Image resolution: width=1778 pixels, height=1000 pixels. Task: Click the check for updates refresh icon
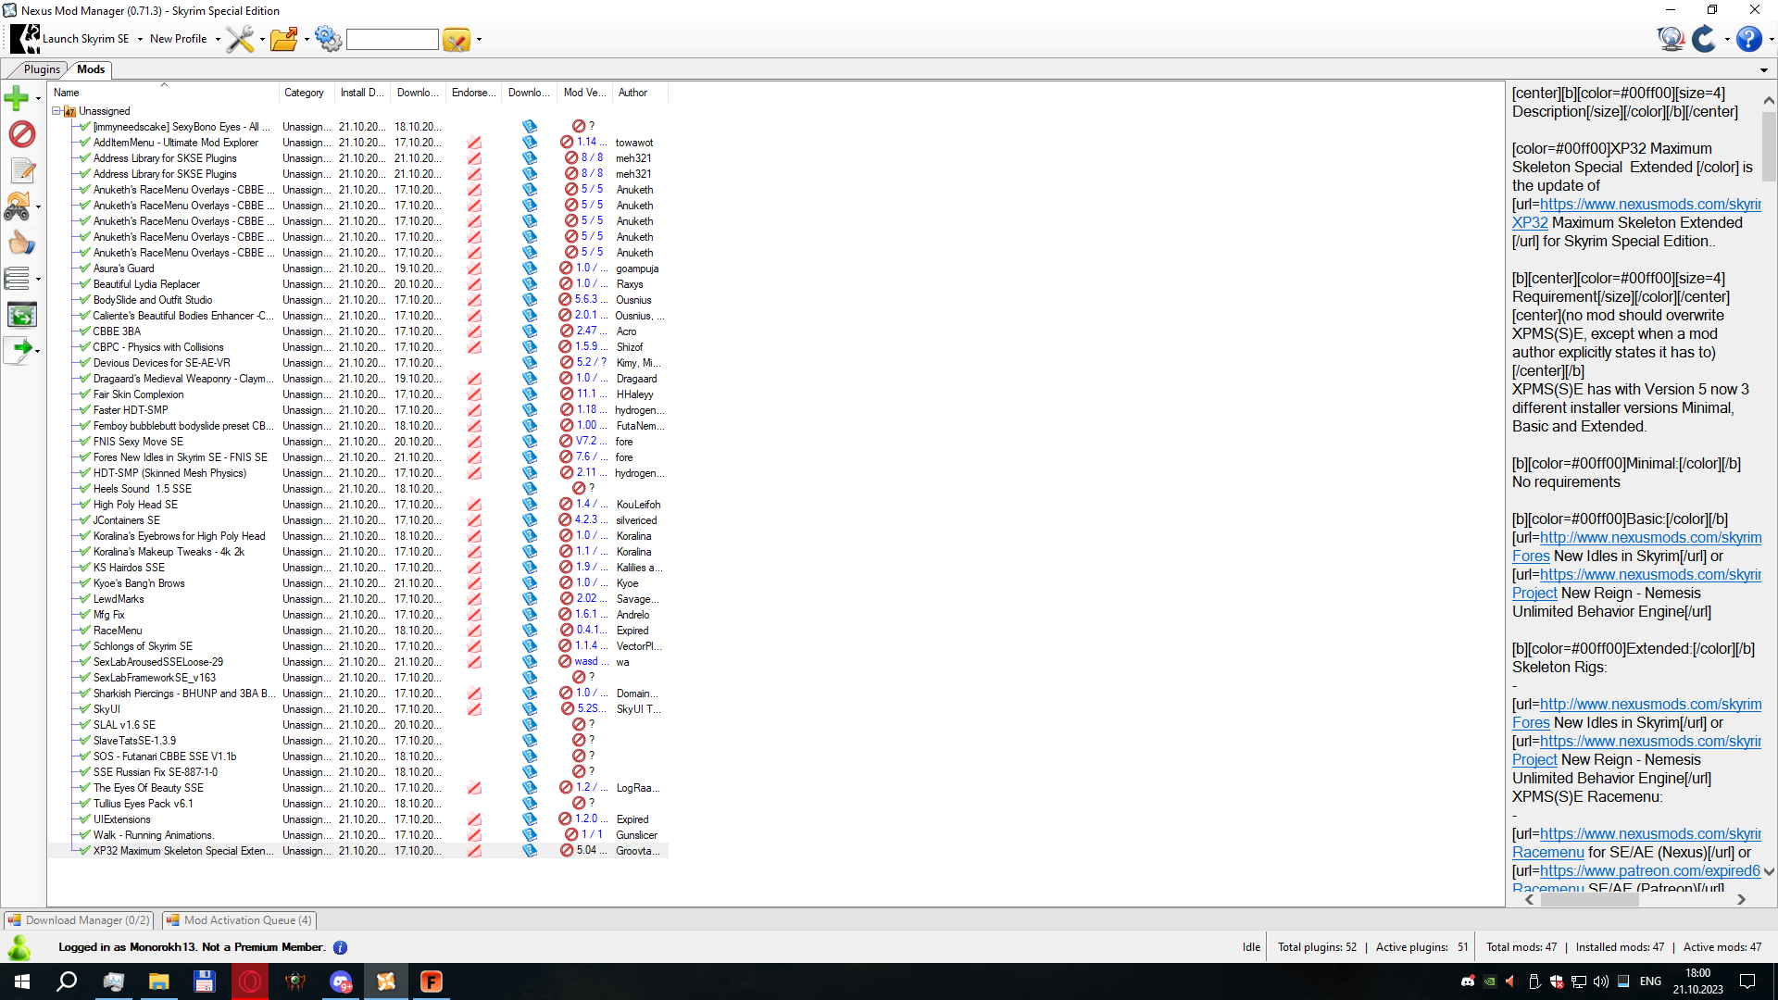click(1704, 39)
